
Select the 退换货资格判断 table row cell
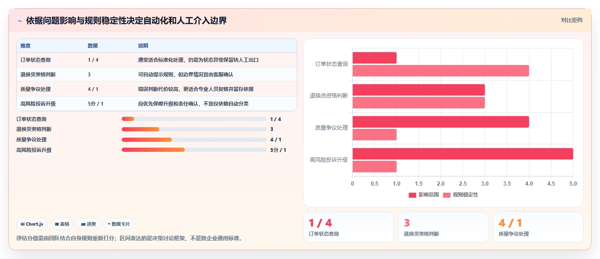click(x=38, y=75)
